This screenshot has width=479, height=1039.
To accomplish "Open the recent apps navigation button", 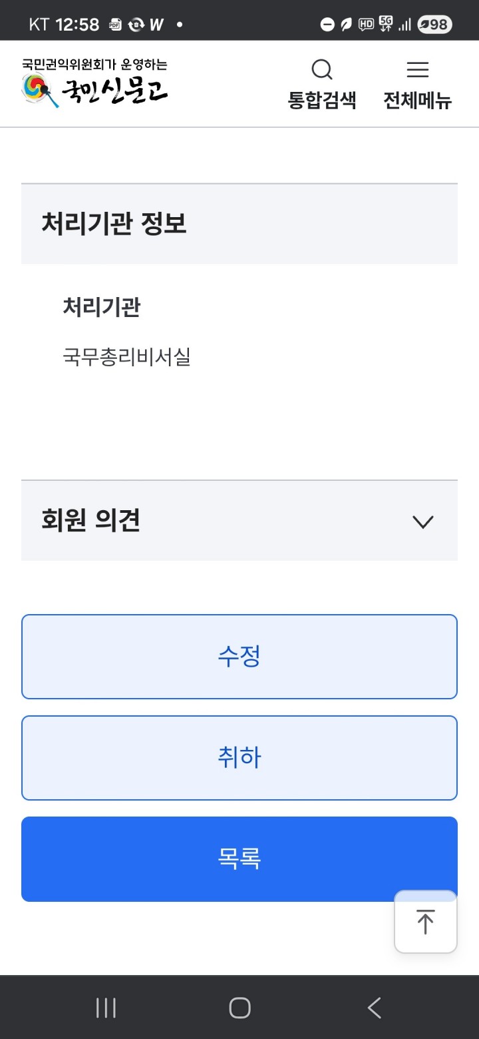I will [106, 1008].
